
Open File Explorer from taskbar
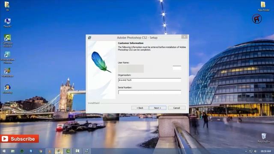[x=13, y=151]
